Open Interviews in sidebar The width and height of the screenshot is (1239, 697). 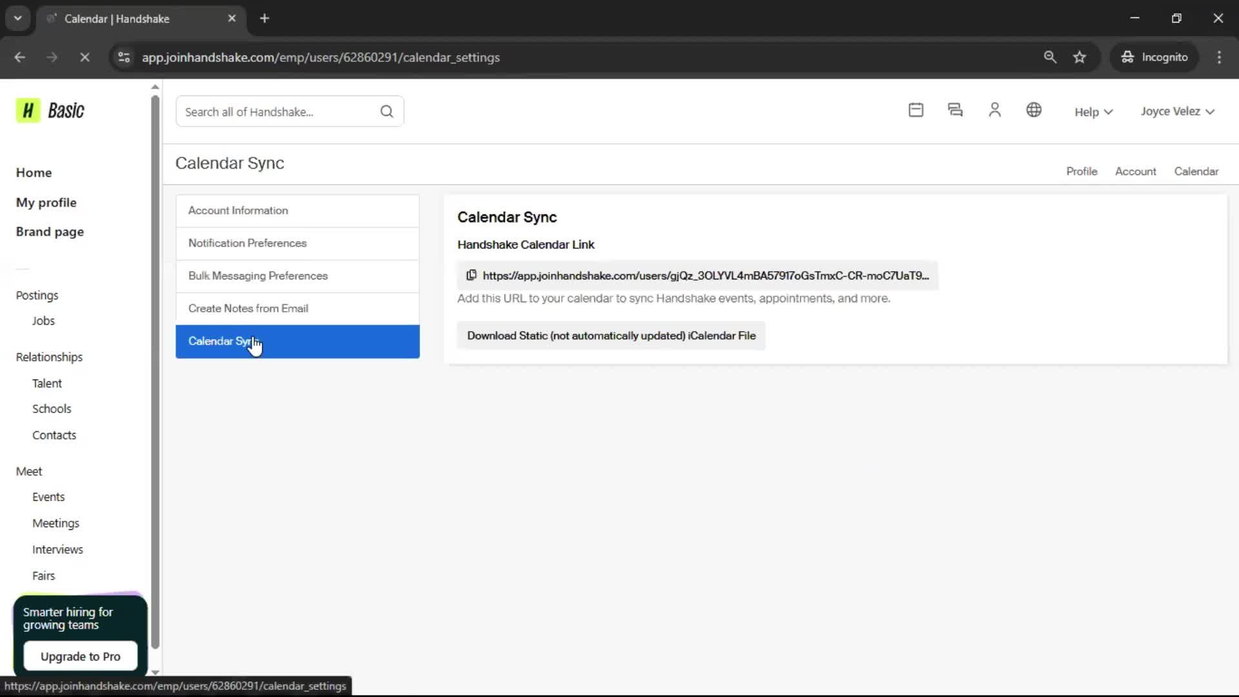point(57,550)
